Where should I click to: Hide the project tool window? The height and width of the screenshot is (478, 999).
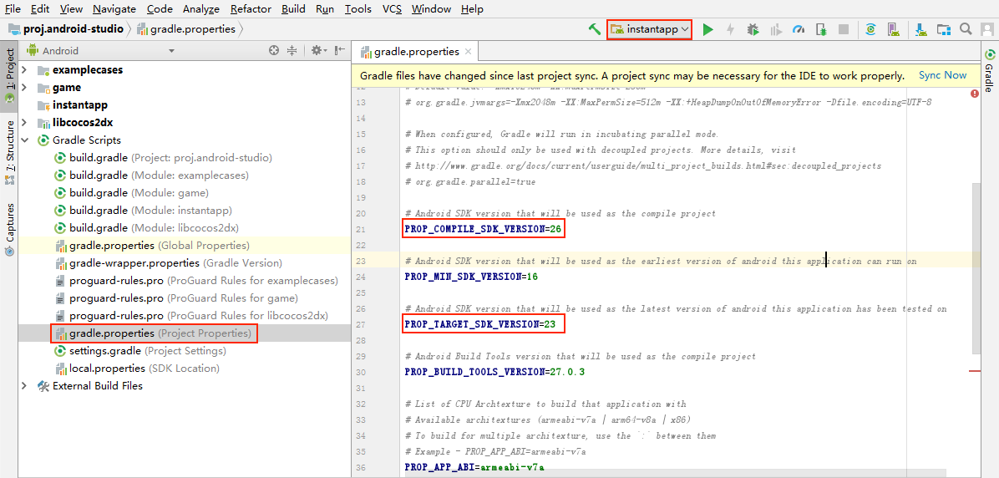point(340,50)
